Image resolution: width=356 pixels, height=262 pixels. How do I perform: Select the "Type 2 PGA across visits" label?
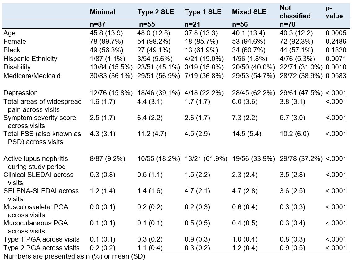(42, 248)
